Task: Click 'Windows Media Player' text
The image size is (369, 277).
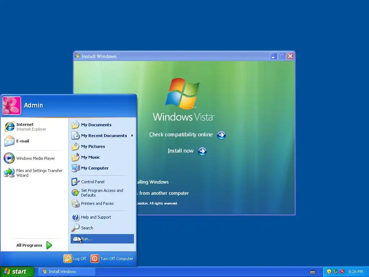Action: (36, 158)
